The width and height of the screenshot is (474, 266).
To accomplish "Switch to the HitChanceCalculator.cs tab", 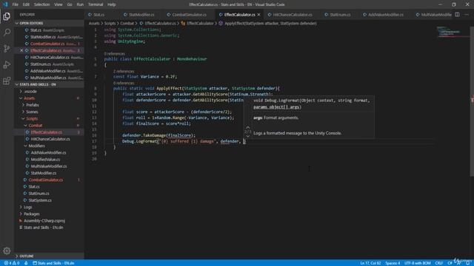I will click(x=293, y=15).
